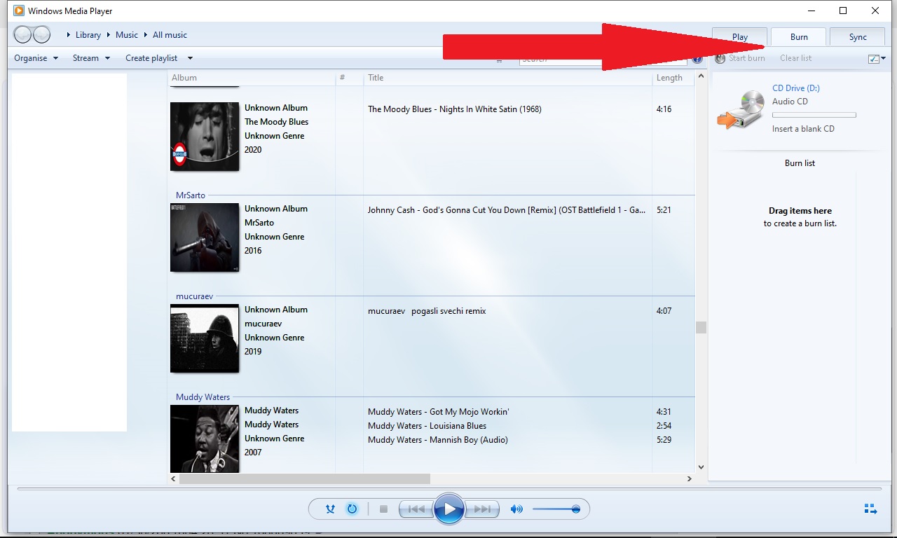897x538 pixels.
Task: Select Johnny Cash 'God's Gonna Cut You Down' track
Action: 507,210
